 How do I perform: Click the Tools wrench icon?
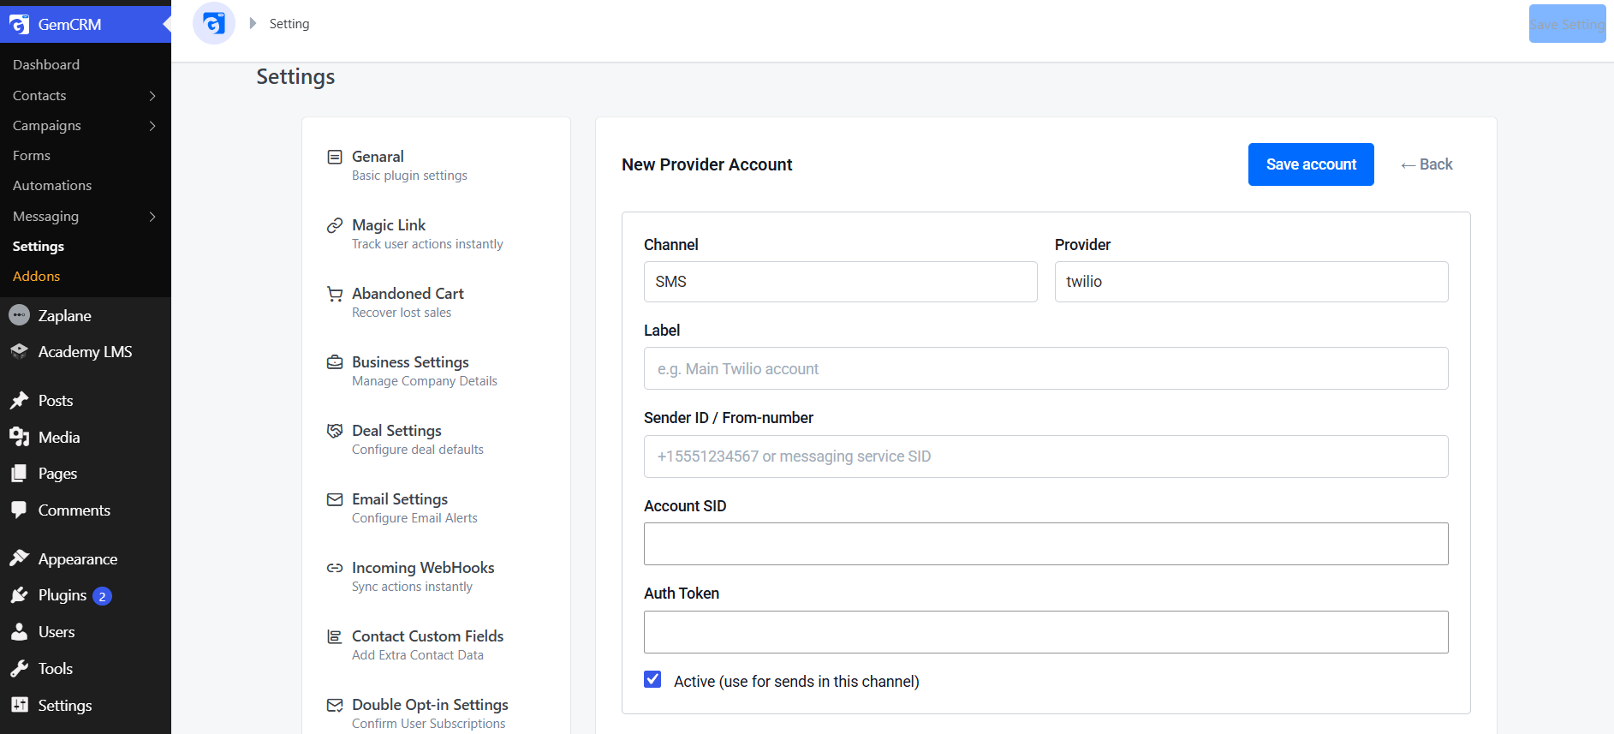(19, 668)
